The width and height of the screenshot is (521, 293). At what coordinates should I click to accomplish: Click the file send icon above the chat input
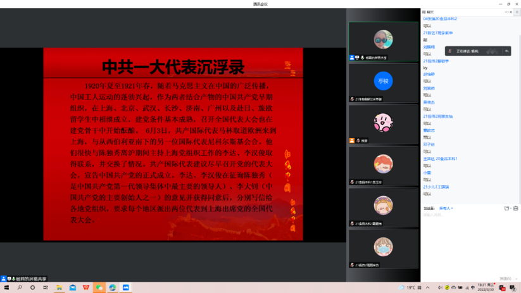point(506,208)
